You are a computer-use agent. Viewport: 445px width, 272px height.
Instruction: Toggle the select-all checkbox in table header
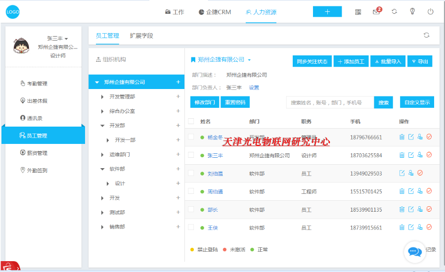tap(191, 121)
